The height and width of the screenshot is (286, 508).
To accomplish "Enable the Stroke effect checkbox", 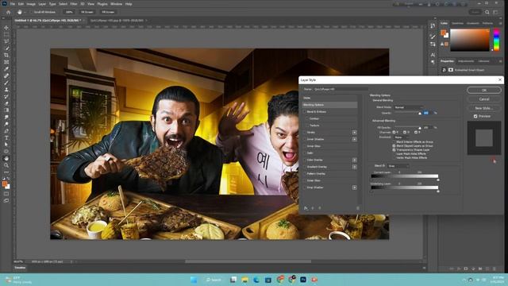I will (305, 133).
